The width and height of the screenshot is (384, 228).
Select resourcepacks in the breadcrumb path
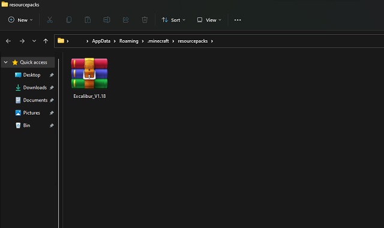coord(193,41)
